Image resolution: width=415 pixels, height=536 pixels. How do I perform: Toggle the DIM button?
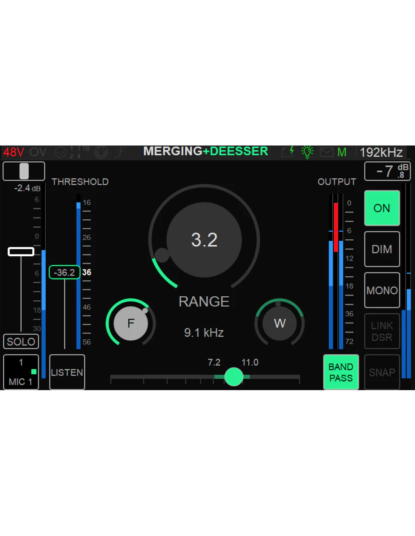(382, 249)
